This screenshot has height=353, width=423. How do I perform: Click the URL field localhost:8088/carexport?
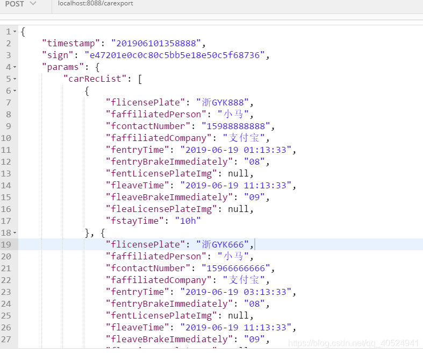point(96,3)
